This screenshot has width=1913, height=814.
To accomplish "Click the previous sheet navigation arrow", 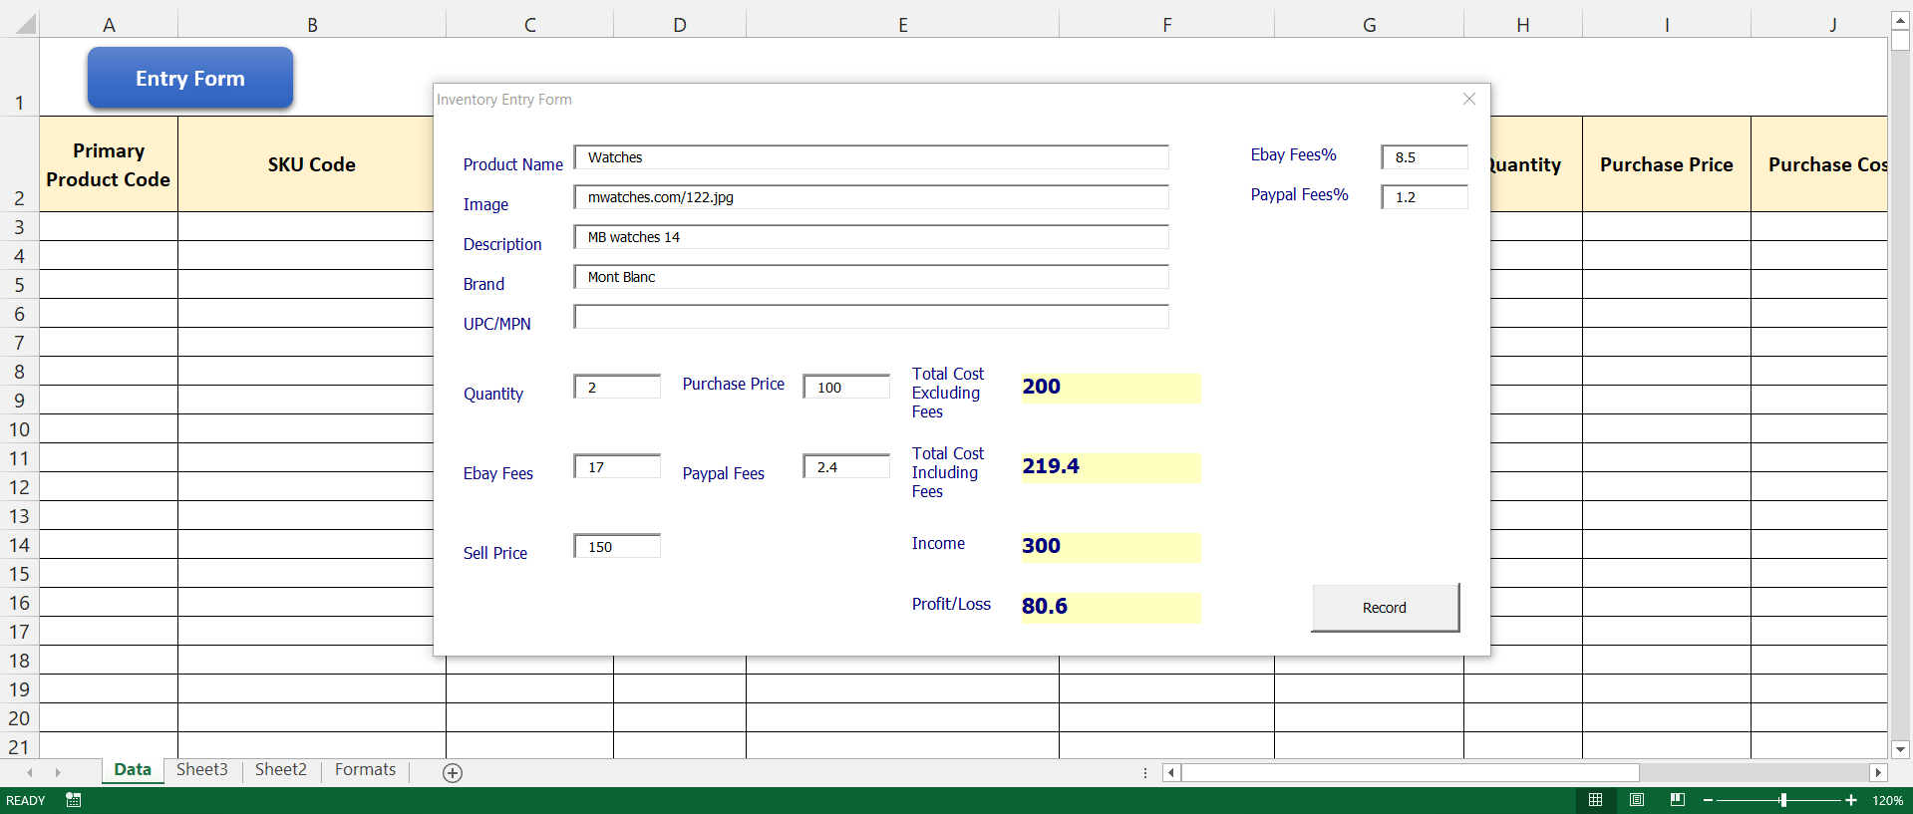I will pyautogui.click(x=30, y=772).
